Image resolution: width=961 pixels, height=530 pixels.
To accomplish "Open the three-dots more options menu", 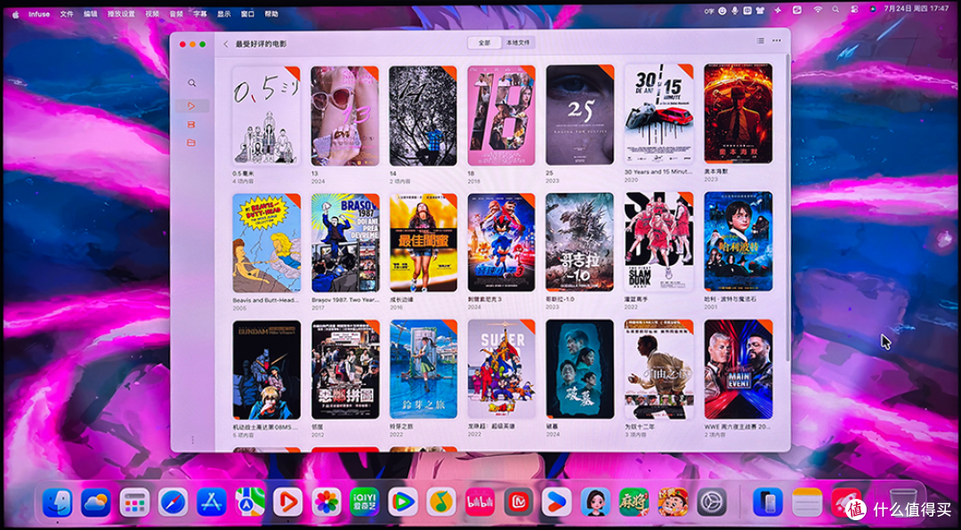I will [777, 41].
